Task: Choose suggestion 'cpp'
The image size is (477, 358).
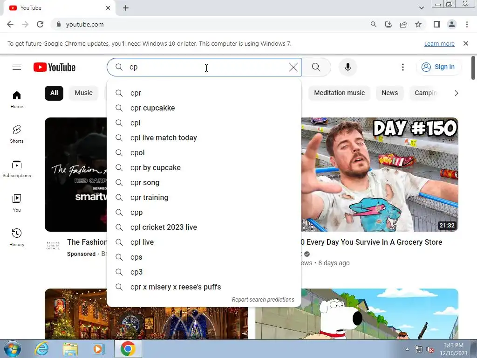Action: 204,212
